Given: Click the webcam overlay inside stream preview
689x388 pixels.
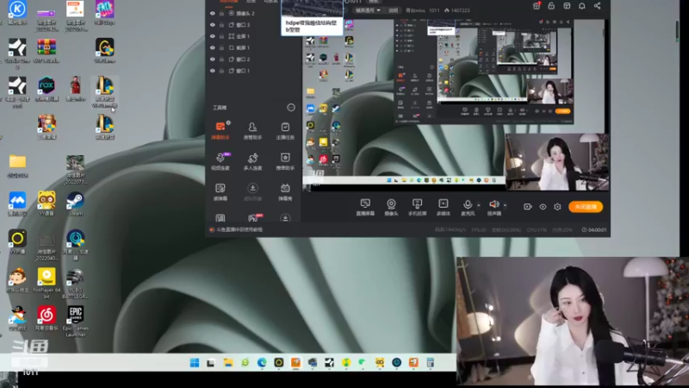Looking at the screenshot, I should [557, 162].
